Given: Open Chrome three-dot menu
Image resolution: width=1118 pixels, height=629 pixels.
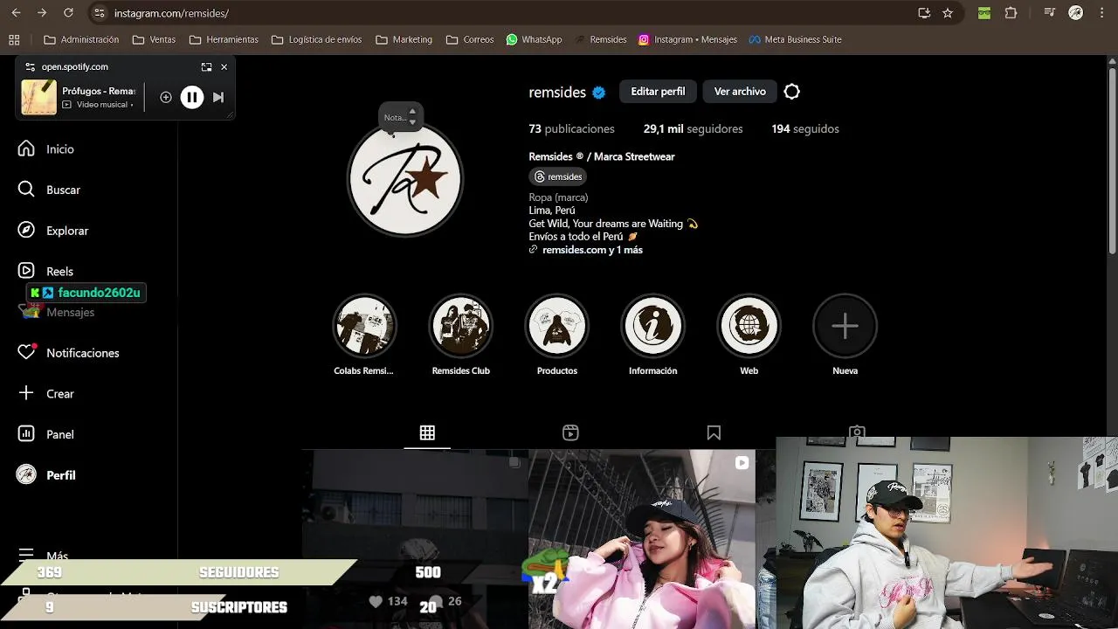Looking at the screenshot, I should (1102, 13).
